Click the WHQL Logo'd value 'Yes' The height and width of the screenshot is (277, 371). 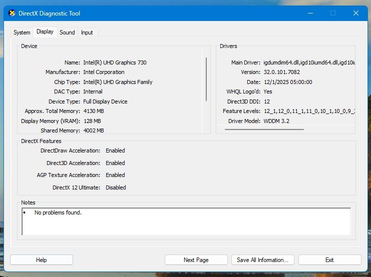coord(268,91)
